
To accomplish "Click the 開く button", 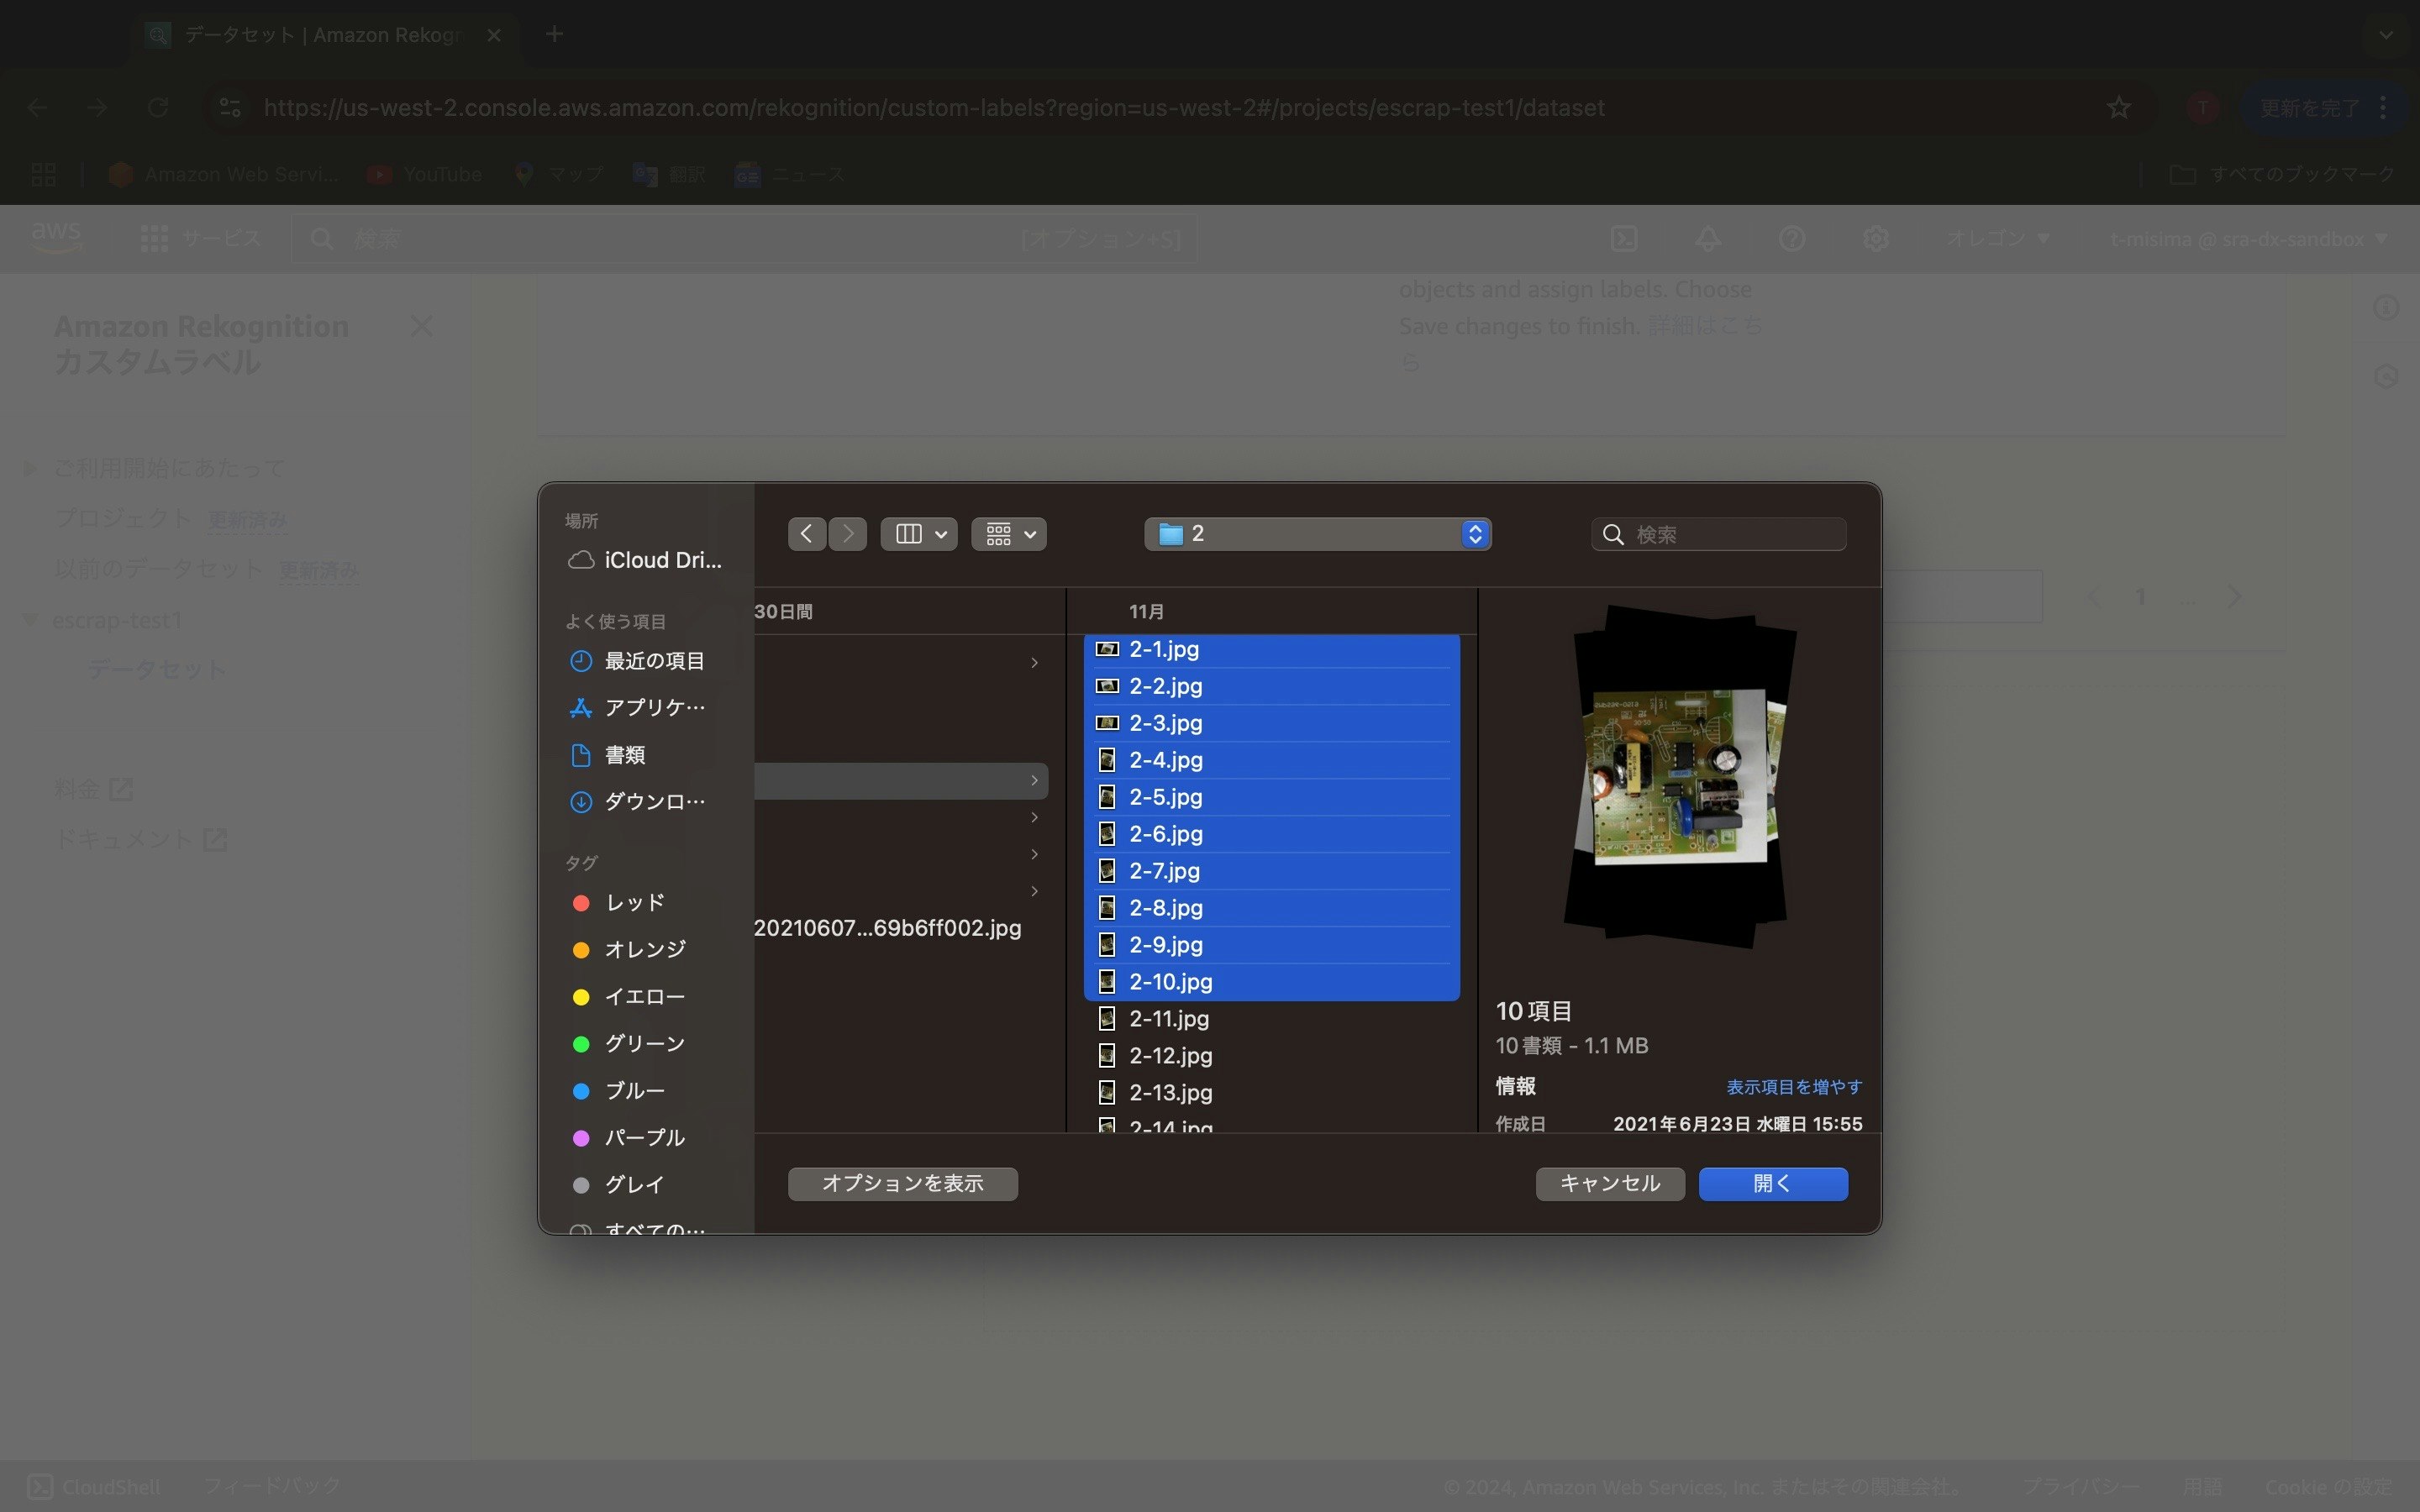I will tap(1772, 1183).
